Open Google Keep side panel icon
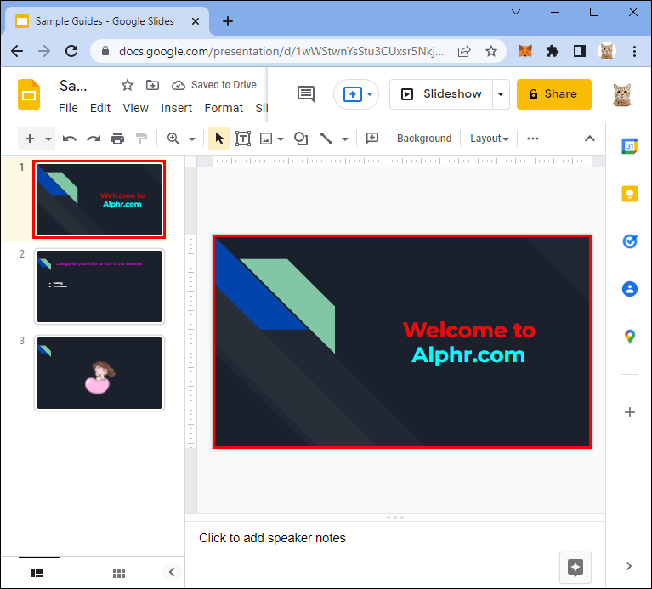Image resolution: width=652 pixels, height=589 pixels. coord(630,194)
